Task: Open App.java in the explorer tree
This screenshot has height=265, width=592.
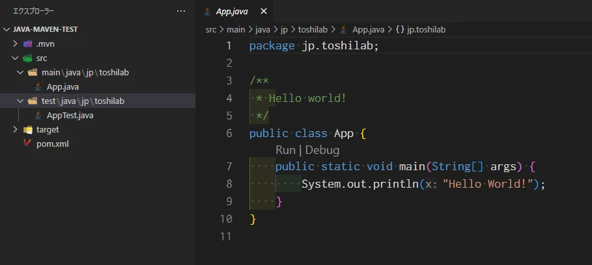Action: point(63,87)
